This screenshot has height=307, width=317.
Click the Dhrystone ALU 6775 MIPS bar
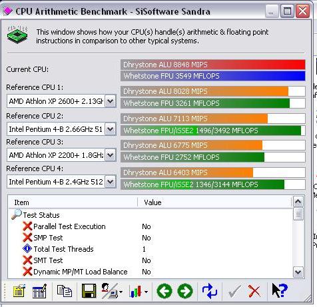pos(213,145)
